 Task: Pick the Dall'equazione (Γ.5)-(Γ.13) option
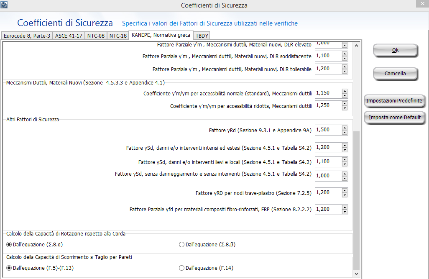pos(9,268)
